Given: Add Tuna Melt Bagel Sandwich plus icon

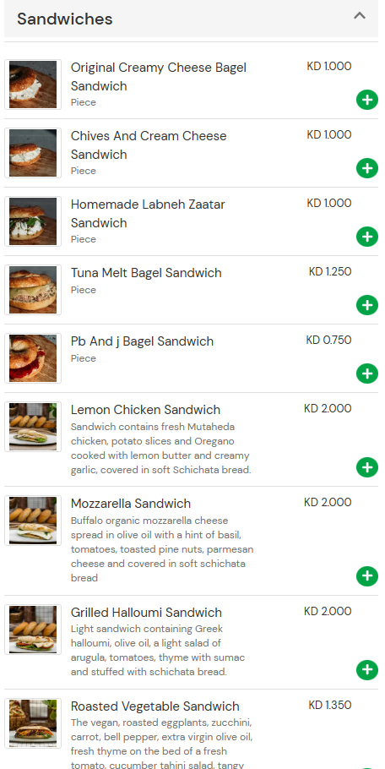Looking at the screenshot, I should (367, 305).
